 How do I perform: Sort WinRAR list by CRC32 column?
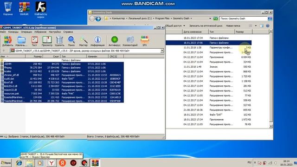[116, 57]
